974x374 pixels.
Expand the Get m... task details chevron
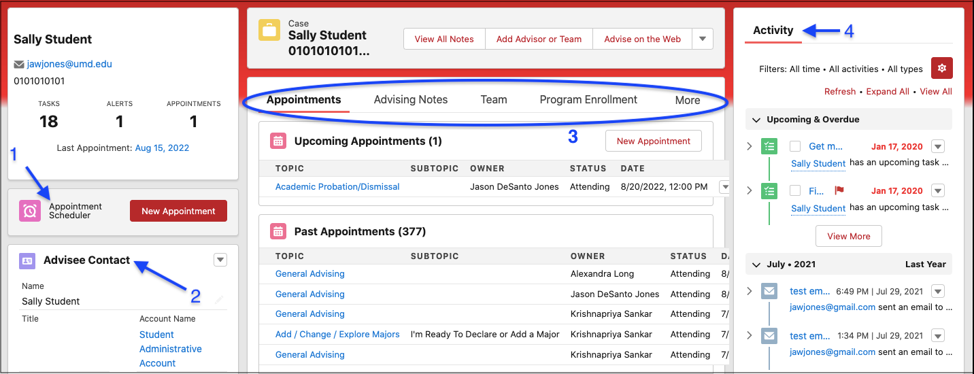(750, 146)
